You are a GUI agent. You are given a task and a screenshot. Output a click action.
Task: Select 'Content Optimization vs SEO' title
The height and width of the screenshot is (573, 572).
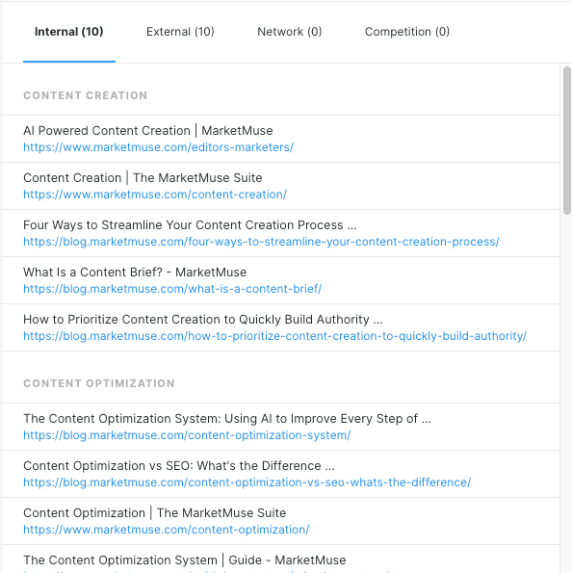(179, 466)
